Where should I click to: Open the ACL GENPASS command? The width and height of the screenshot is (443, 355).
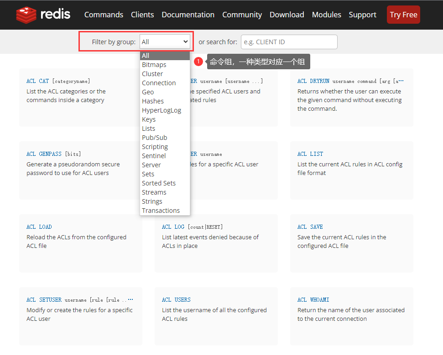tap(44, 154)
